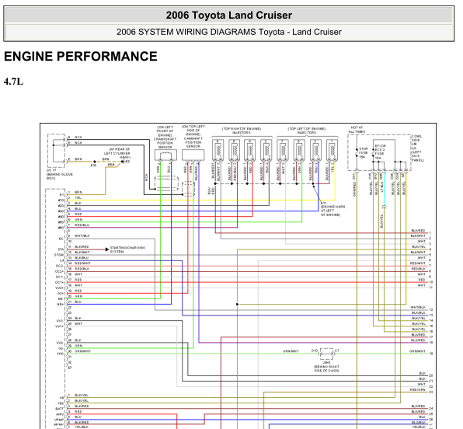
Task: Click the 'RED/BLK' label at ECM pin 15
Action: pyautogui.click(x=82, y=269)
